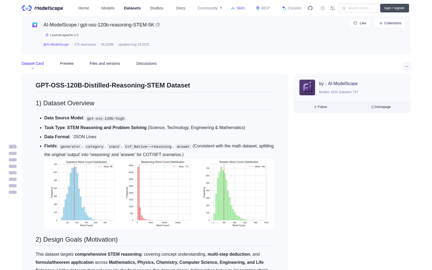The height and width of the screenshot is (270, 432).
Task: Click the by: AI-ModelScope author name
Action: (x=338, y=84)
